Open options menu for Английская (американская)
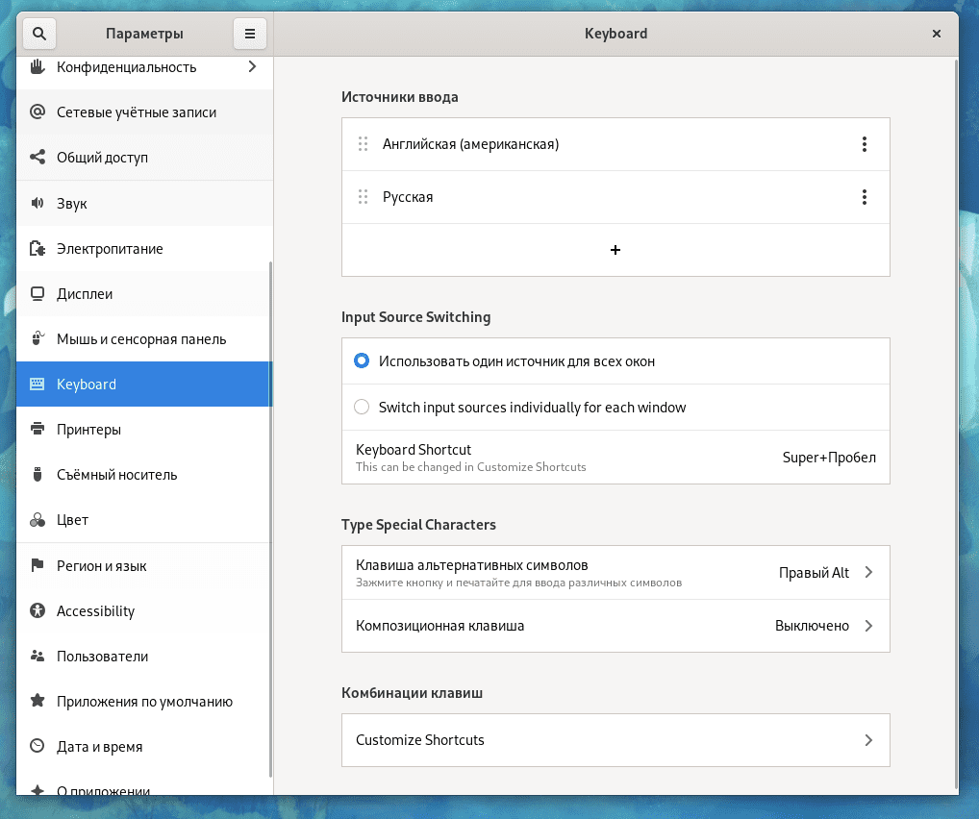Screen dimensions: 979x819 click(x=864, y=144)
